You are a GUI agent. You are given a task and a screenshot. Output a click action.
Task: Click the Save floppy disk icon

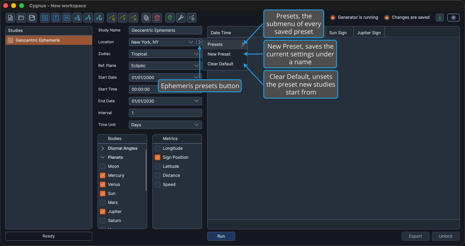pos(32,18)
